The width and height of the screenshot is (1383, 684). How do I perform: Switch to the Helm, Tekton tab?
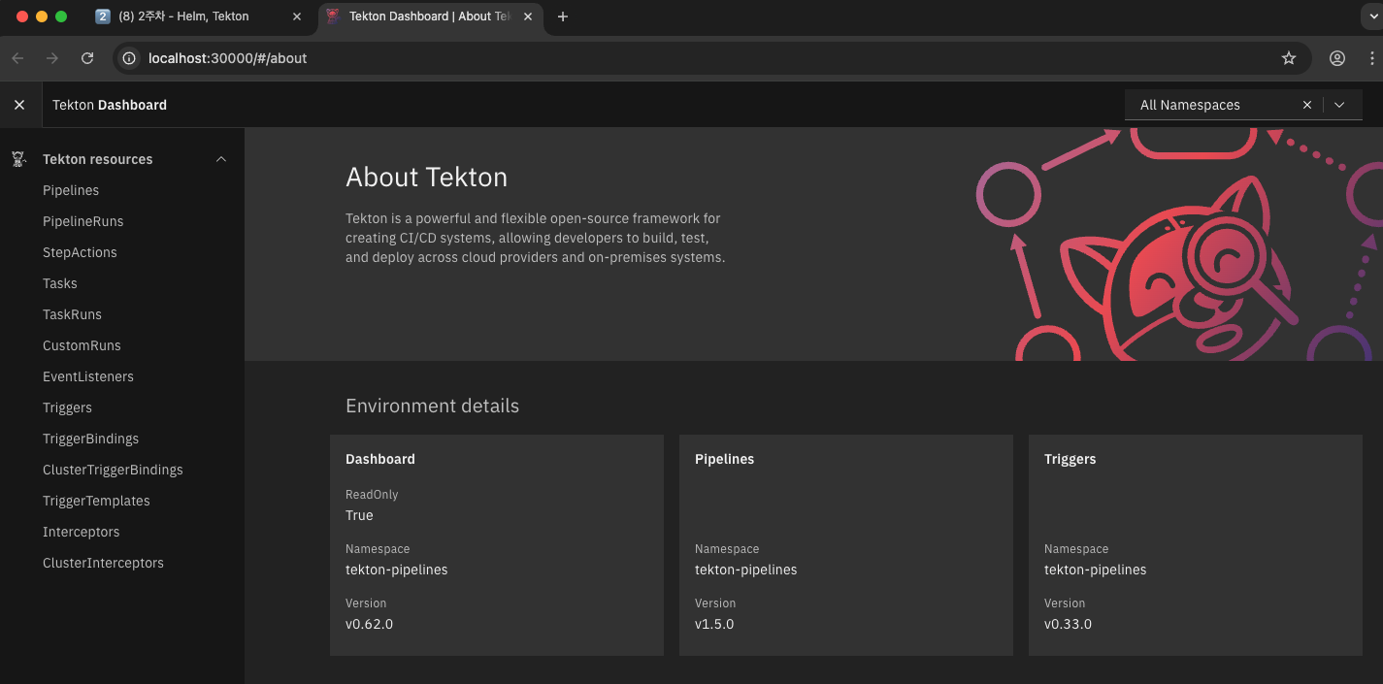[199, 16]
